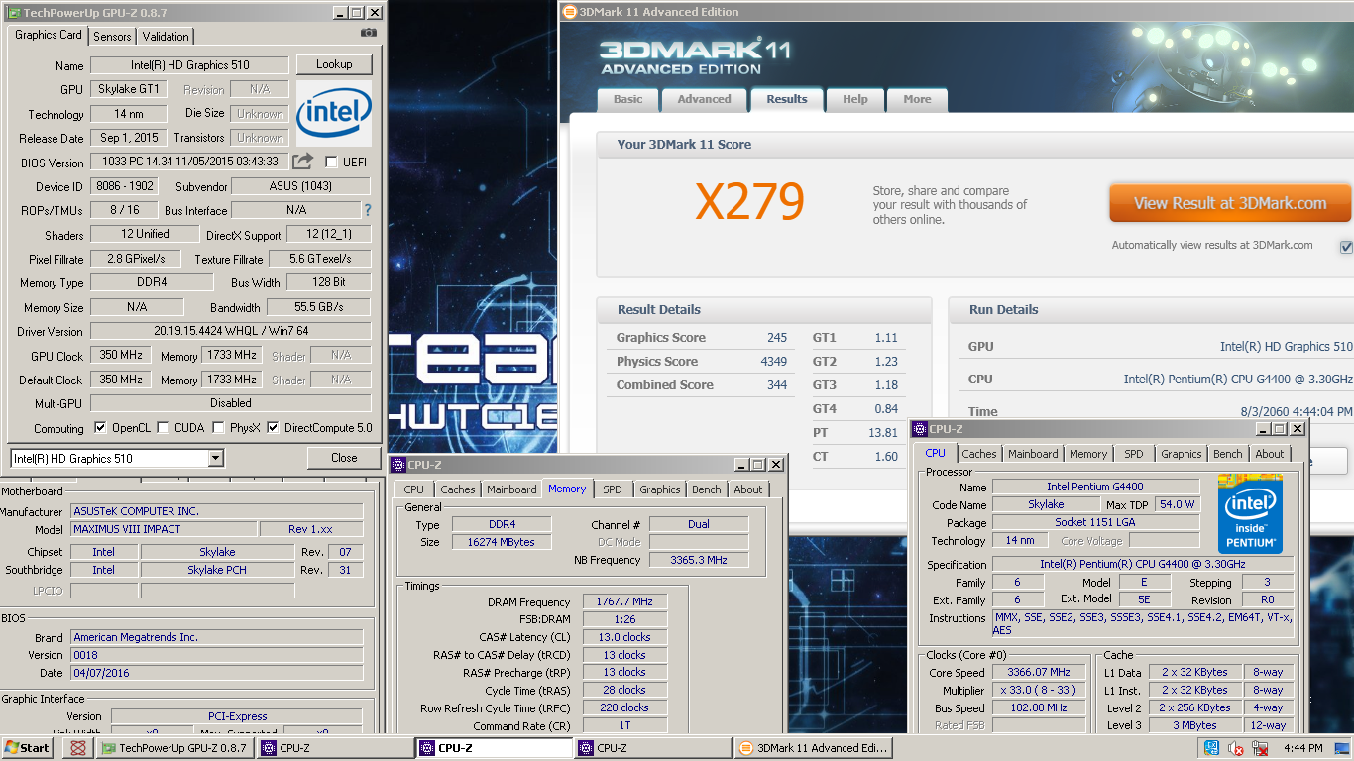Click the GPU-Z Name field showing Intel(R) HD Graphics 510
Screen dimensions: 1354x761
coord(189,65)
